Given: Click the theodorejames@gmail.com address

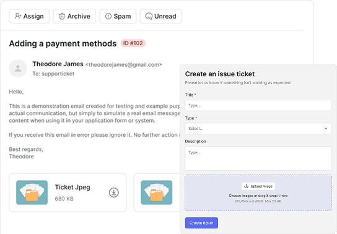Looking at the screenshot, I should 124,64.
